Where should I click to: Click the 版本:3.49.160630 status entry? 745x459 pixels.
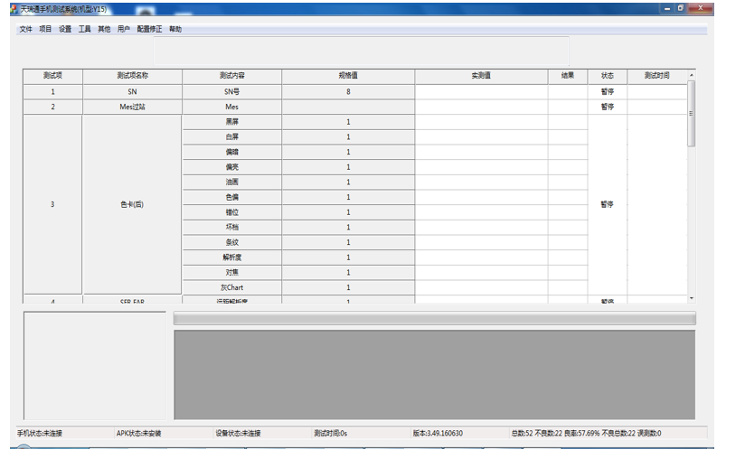[438, 434]
